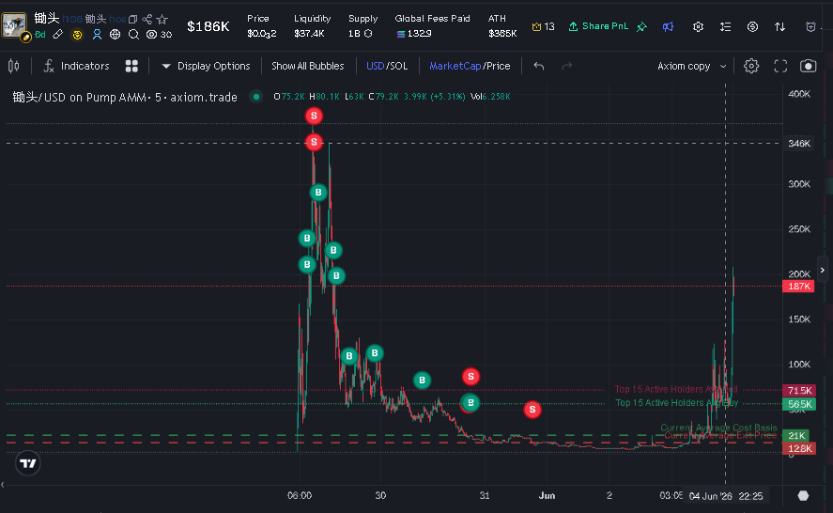Image resolution: width=833 pixels, height=513 pixels.
Task: Switch chart currency to USD
Action: coord(375,66)
